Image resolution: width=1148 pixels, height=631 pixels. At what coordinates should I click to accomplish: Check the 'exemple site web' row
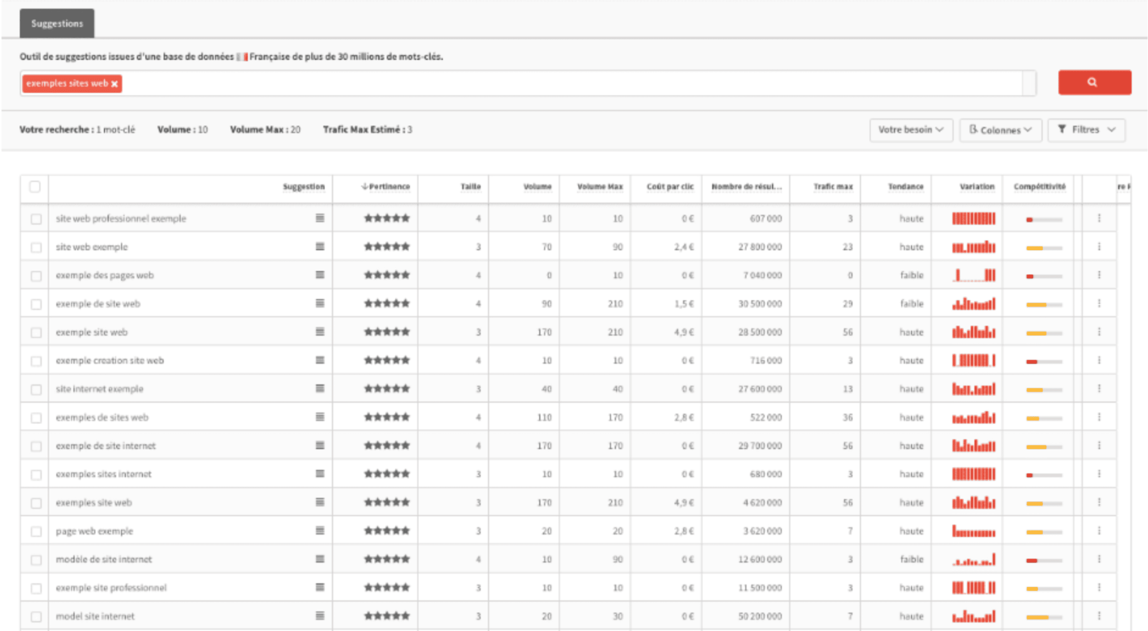click(x=36, y=332)
